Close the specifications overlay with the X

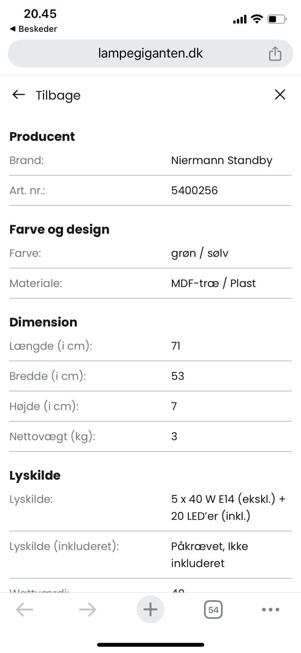point(280,94)
